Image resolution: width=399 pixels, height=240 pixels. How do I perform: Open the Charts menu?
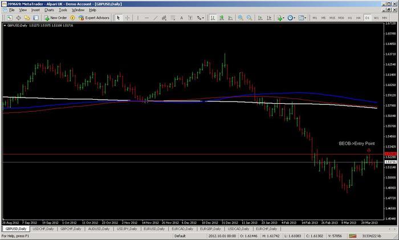pyautogui.click(x=49, y=10)
